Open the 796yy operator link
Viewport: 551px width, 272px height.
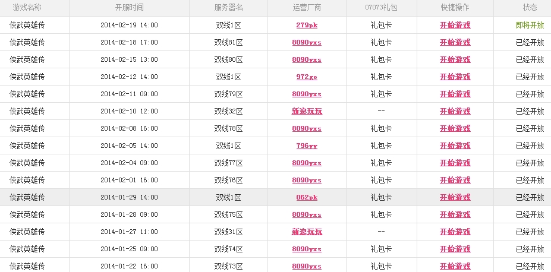[x=307, y=146]
